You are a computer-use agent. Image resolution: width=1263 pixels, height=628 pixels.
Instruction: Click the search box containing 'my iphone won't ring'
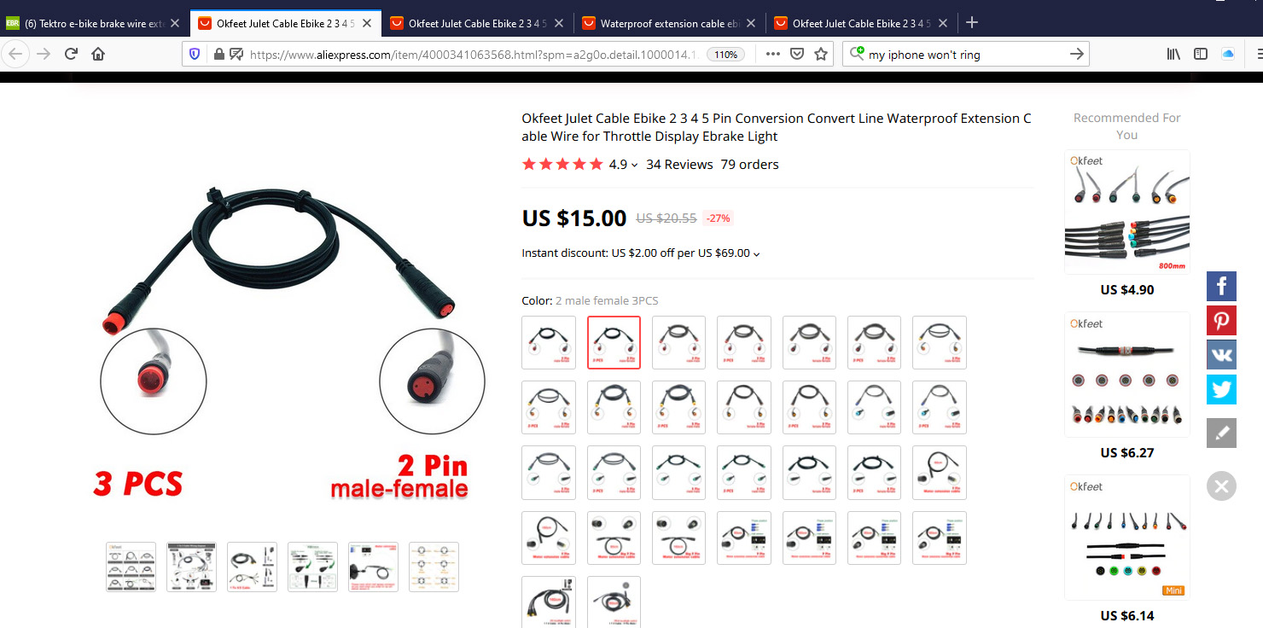pos(964,54)
